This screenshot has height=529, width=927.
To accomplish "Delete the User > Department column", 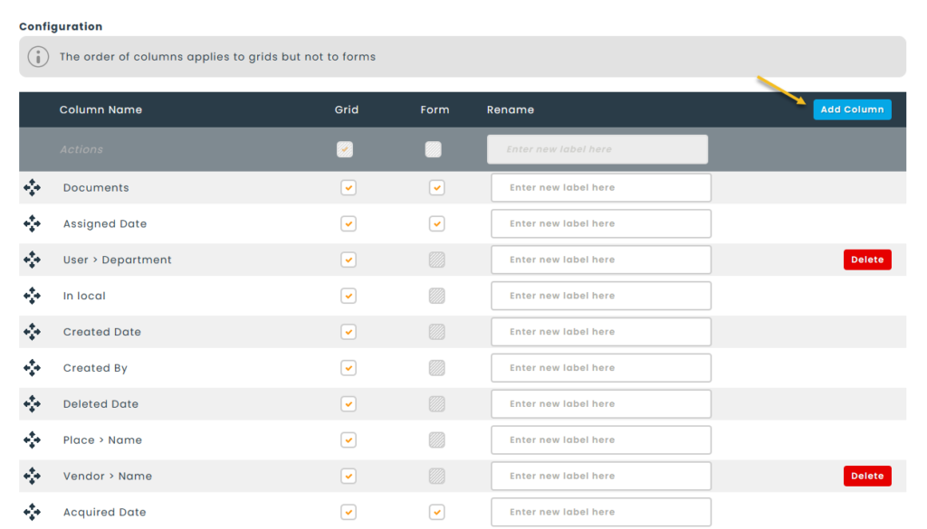I will coord(866,260).
